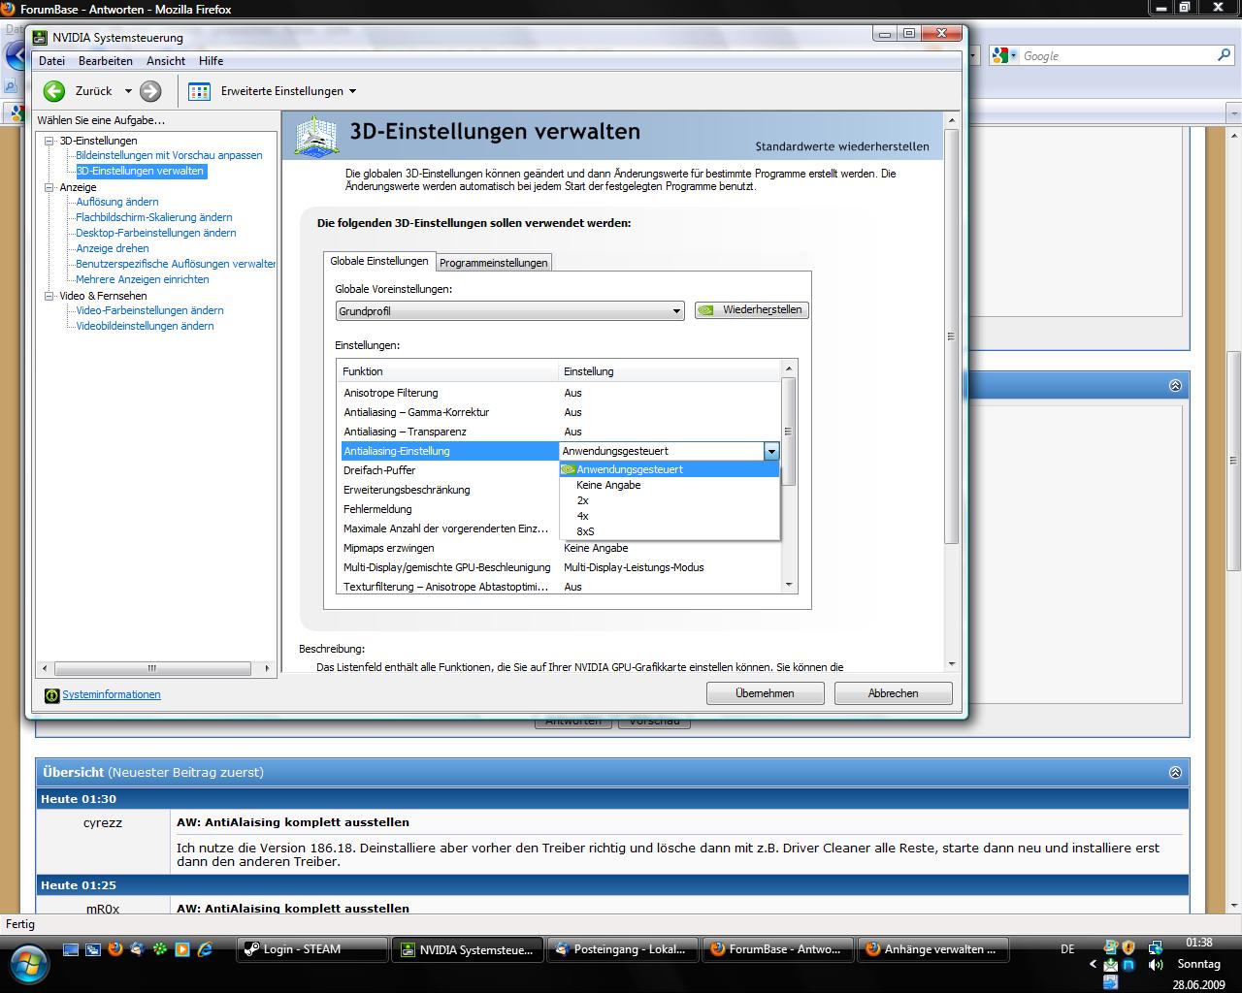Switch to Login - STEAM taskbar button
This screenshot has width=1242, height=993.
point(312,949)
